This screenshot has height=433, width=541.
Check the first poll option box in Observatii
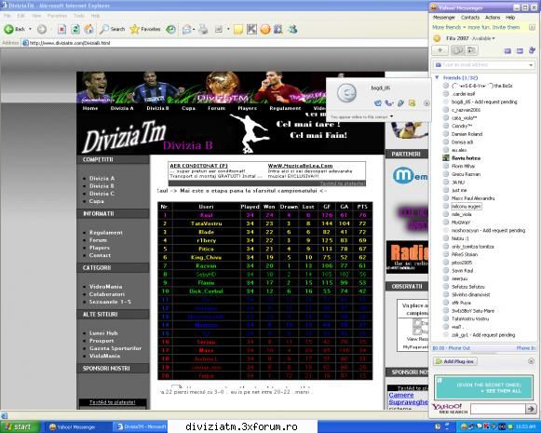(417, 323)
